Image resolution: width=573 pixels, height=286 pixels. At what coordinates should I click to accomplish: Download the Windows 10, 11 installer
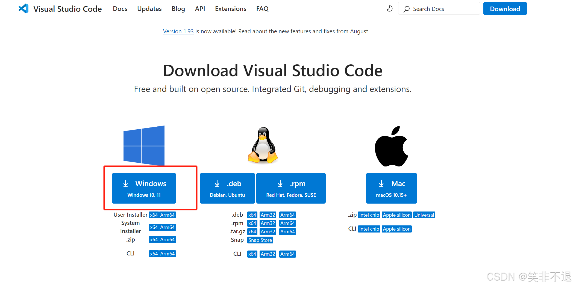144,188
